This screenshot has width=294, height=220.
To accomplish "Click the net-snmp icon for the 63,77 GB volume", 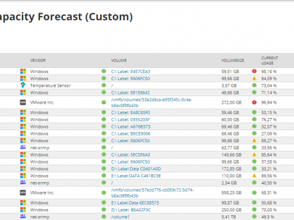I will (x=23, y=147).
